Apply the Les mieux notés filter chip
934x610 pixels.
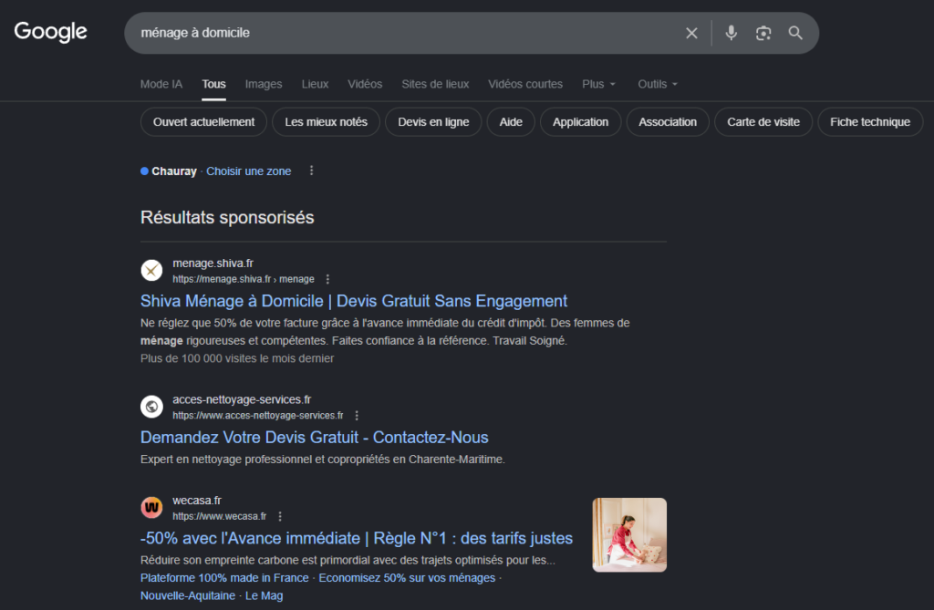[326, 122]
